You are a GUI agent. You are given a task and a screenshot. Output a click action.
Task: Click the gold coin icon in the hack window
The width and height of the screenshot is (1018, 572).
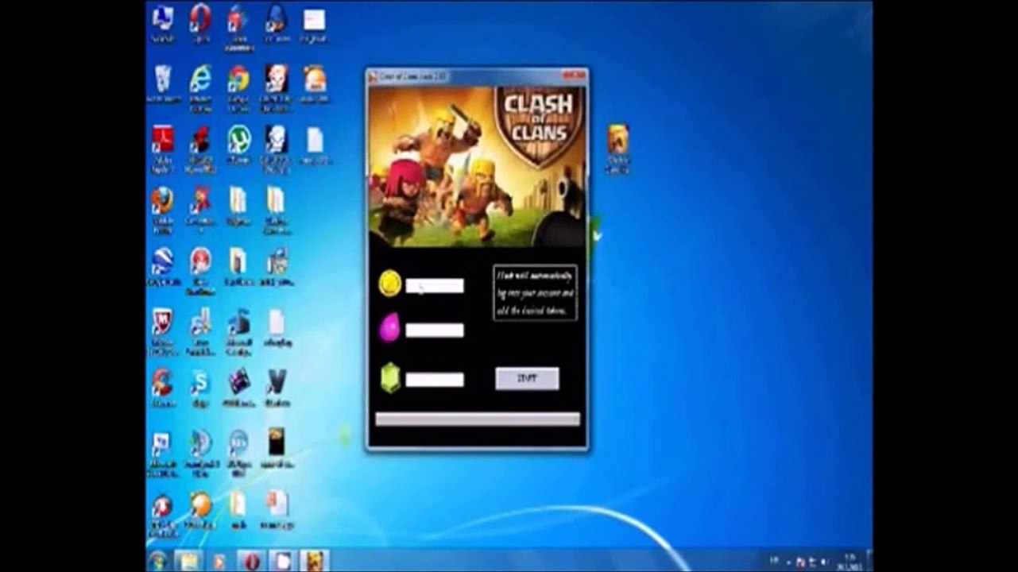click(389, 284)
